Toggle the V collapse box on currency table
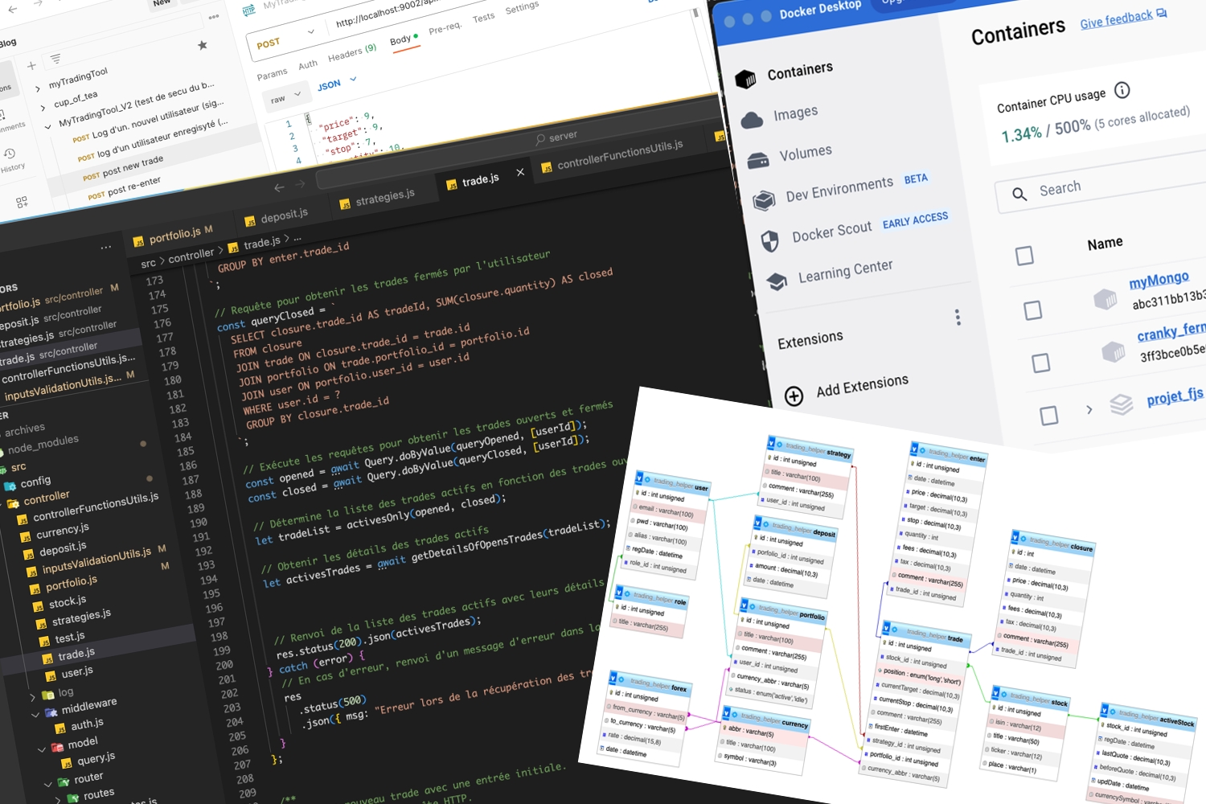The image size is (1206, 804). [728, 712]
